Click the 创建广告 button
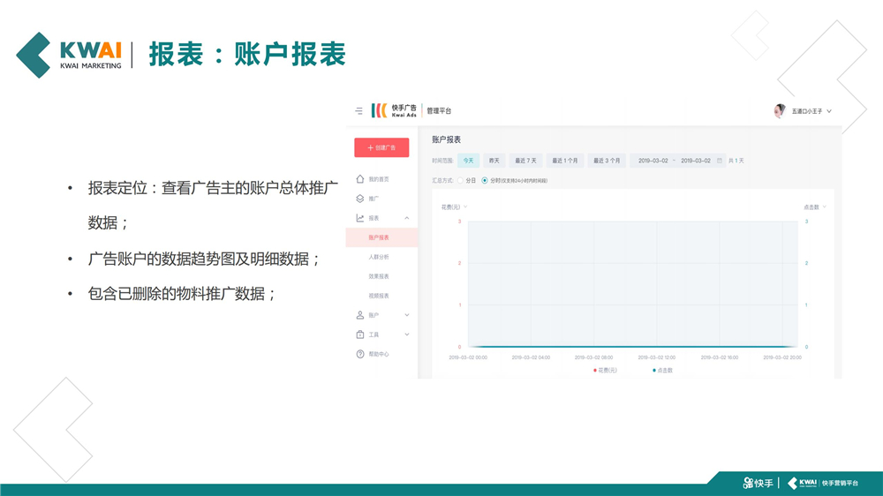Image resolution: width=883 pixels, height=496 pixels. tap(381, 147)
